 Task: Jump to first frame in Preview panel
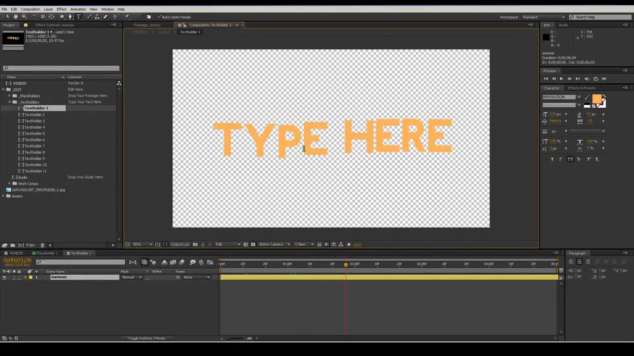[x=546, y=78]
